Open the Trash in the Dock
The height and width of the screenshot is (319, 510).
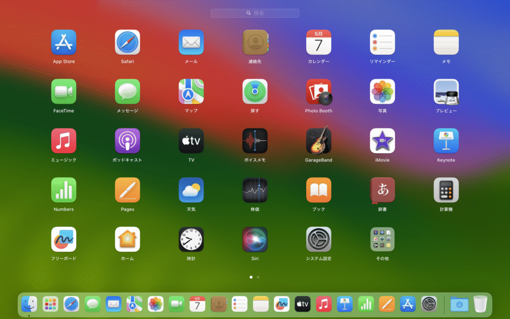click(x=481, y=304)
